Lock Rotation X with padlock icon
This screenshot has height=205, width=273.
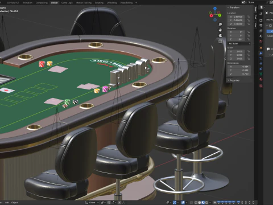249,32
